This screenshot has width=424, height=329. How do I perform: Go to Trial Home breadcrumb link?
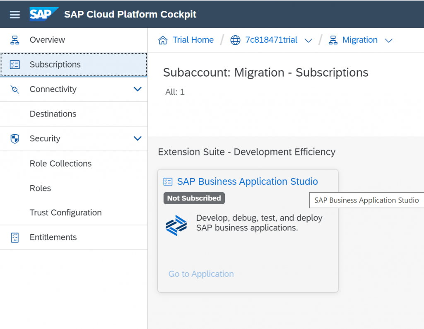[x=193, y=40]
